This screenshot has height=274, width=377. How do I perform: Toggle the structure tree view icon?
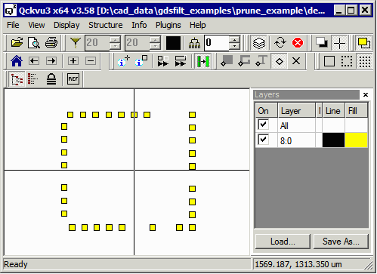pos(17,79)
